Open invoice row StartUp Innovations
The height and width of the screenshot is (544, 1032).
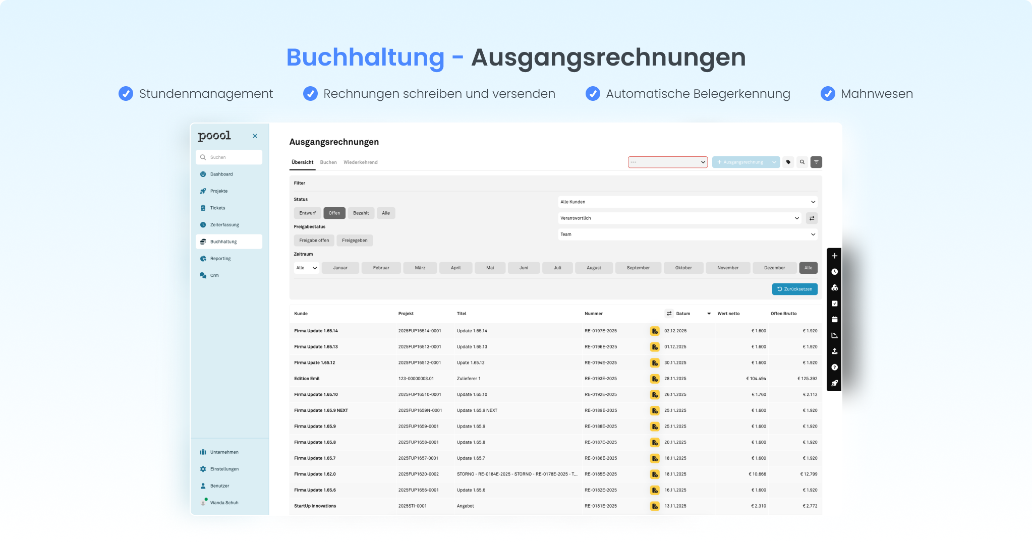pos(556,506)
